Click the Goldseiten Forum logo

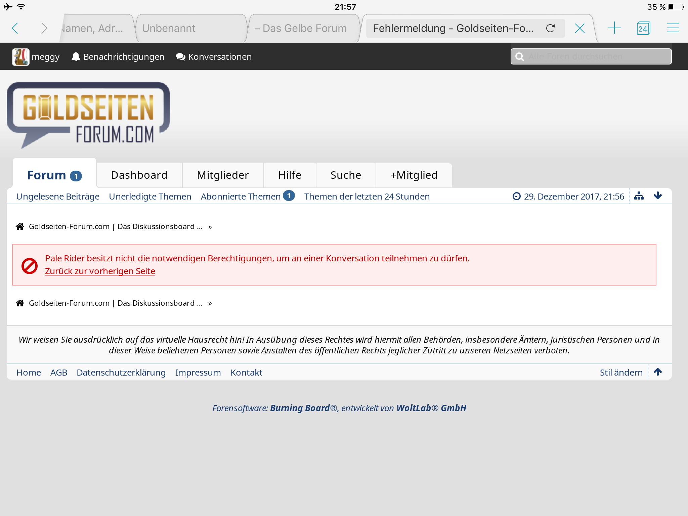pyautogui.click(x=88, y=115)
